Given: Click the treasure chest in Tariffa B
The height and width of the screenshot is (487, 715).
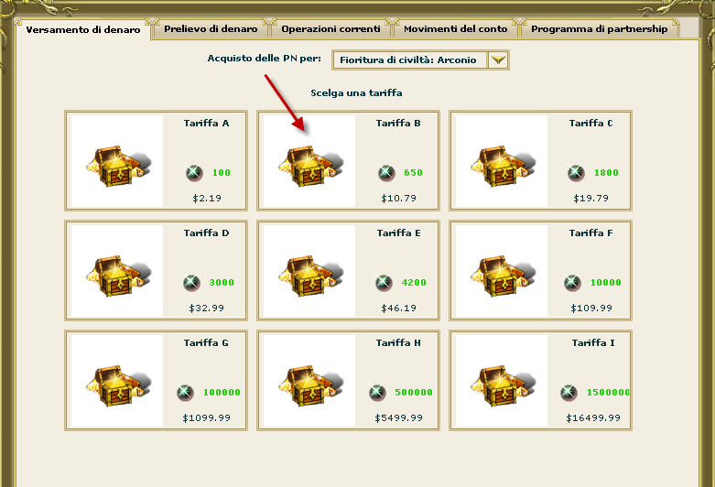Looking at the screenshot, I should pyautogui.click(x=310, y=166).
